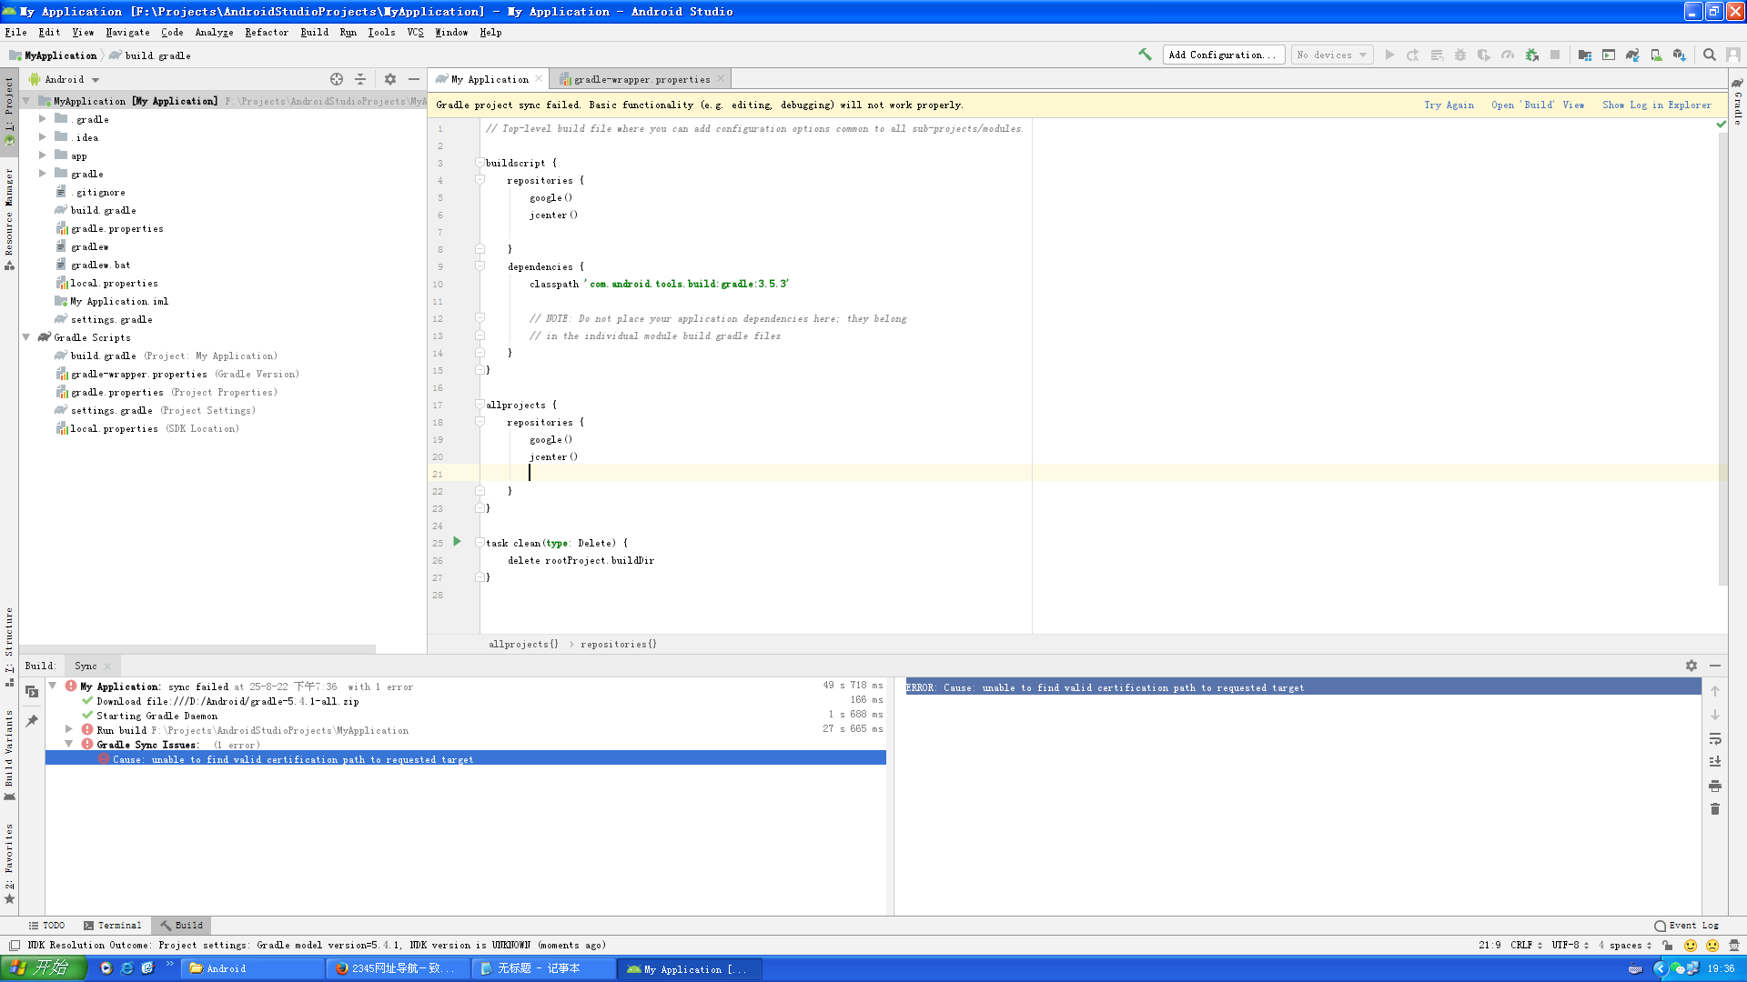Click Print icon in Build output sidebar

click(1715, 786)
